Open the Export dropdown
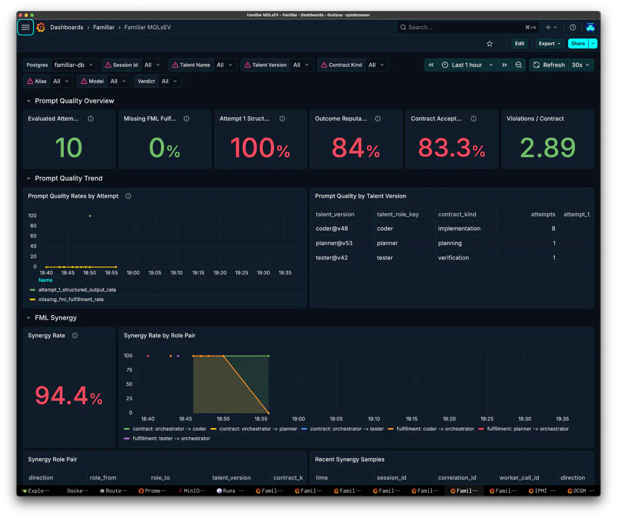The height and width of the screenshot is (518, 617). [550, 44]
